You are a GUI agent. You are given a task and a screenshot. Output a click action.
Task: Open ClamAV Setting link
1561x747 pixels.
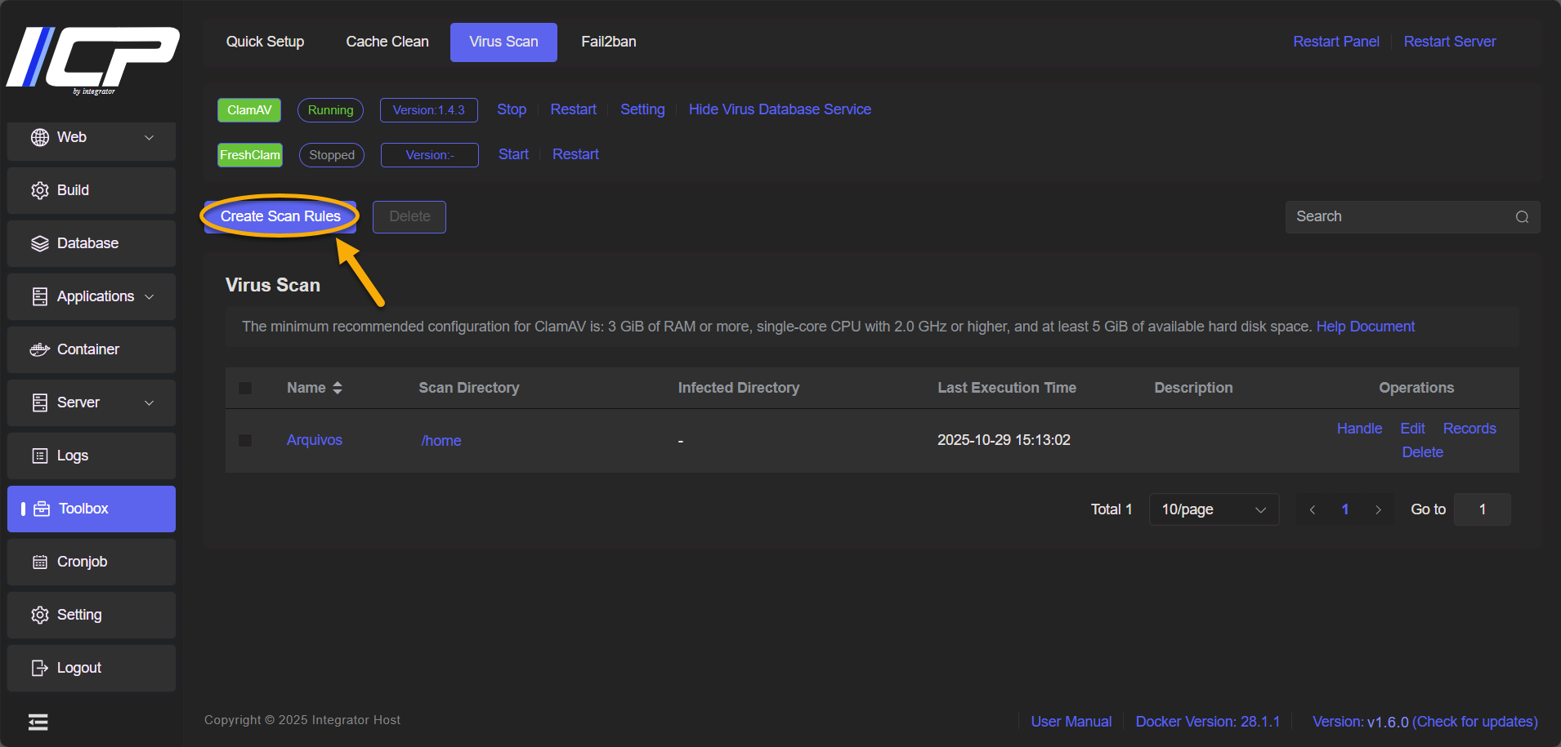(642, 109)
